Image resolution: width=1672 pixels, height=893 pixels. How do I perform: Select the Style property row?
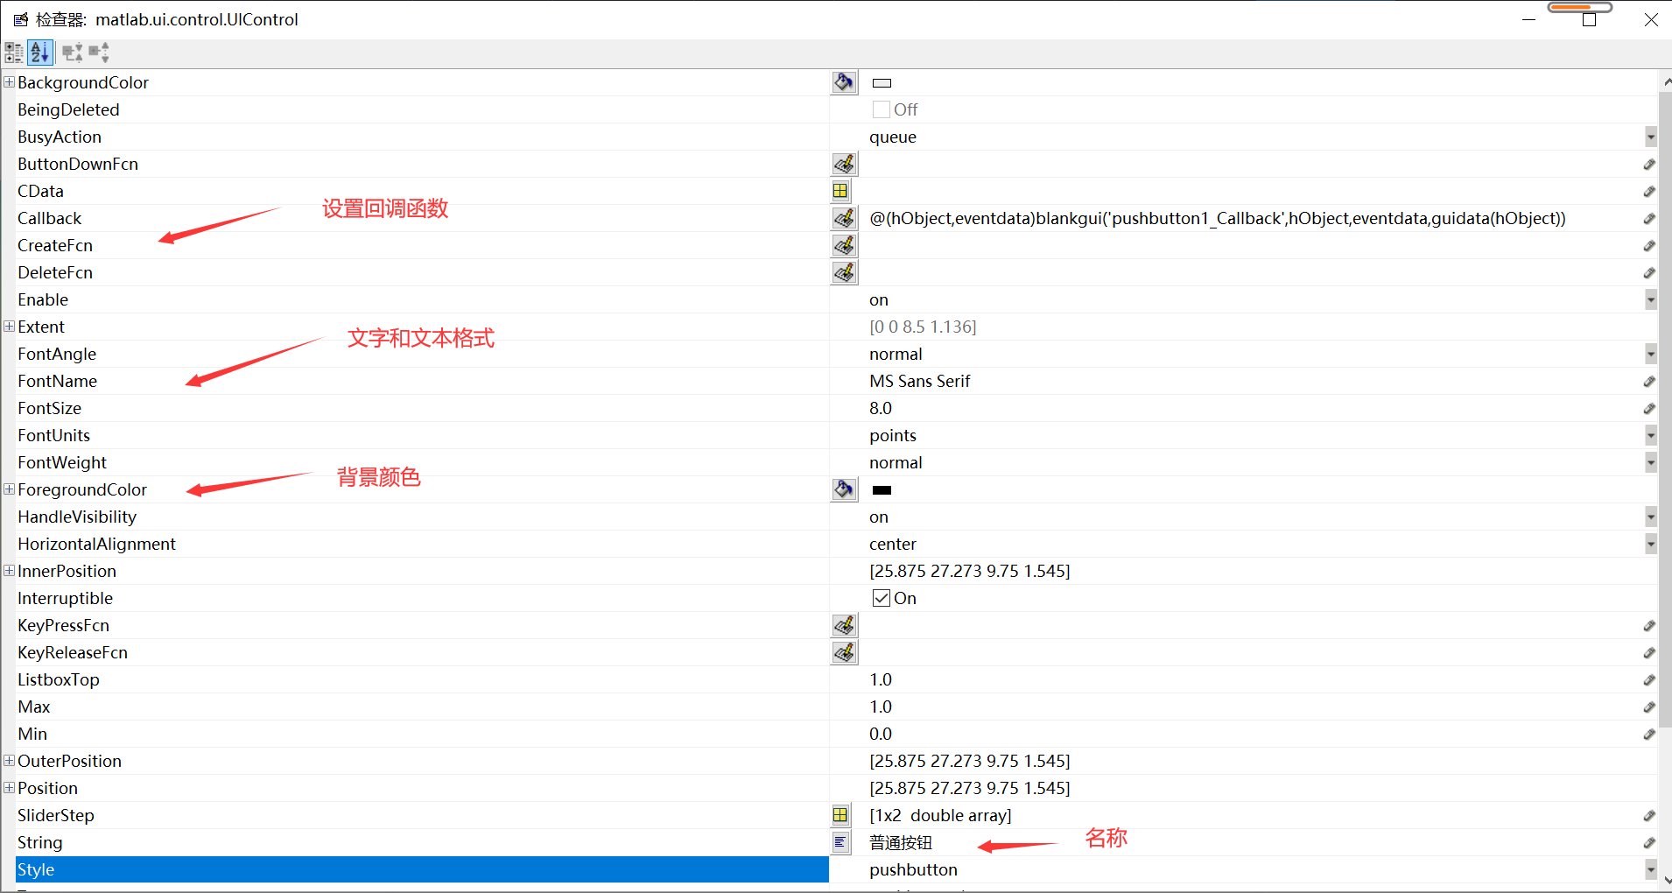tap(422, 869)
